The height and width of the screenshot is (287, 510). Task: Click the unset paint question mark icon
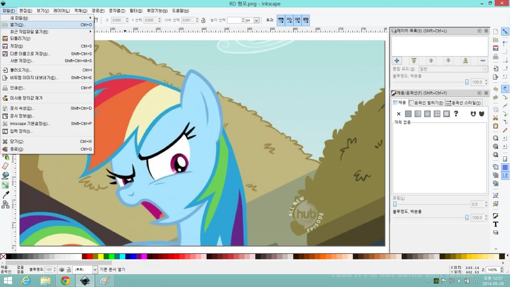click(x=456, y=114)
